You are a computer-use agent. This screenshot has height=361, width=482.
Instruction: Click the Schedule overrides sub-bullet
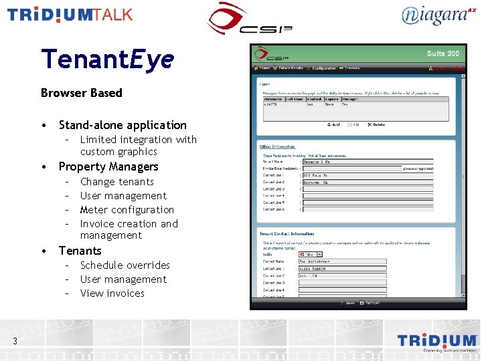(125, 265)
